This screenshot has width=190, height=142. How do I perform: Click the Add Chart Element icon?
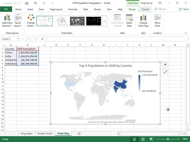[7, 17]
